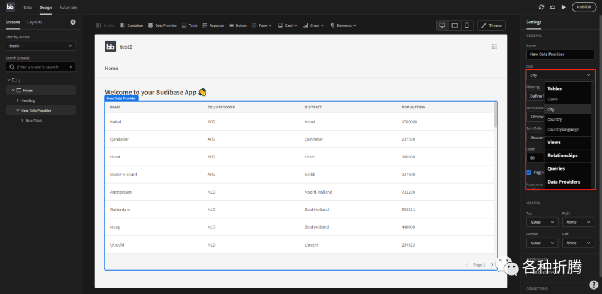Click the search screens input field
The image size is (602, 294).
(41, 67)
